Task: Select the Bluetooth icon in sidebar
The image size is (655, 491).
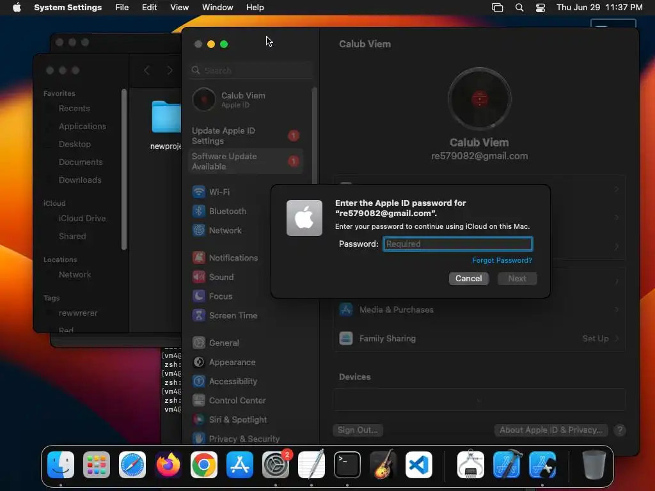Action: tap(199, 211)
